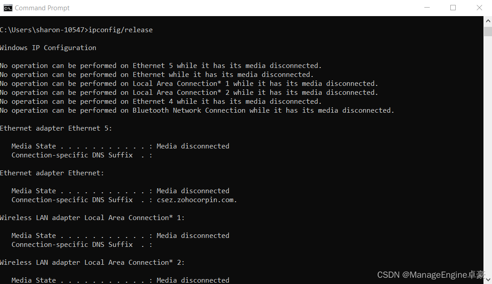Viewport: 492px width, 284px height.
Task: Click the 'Ethernet adapter Ethernet:' heading
Action: click(x=52, y=173)
